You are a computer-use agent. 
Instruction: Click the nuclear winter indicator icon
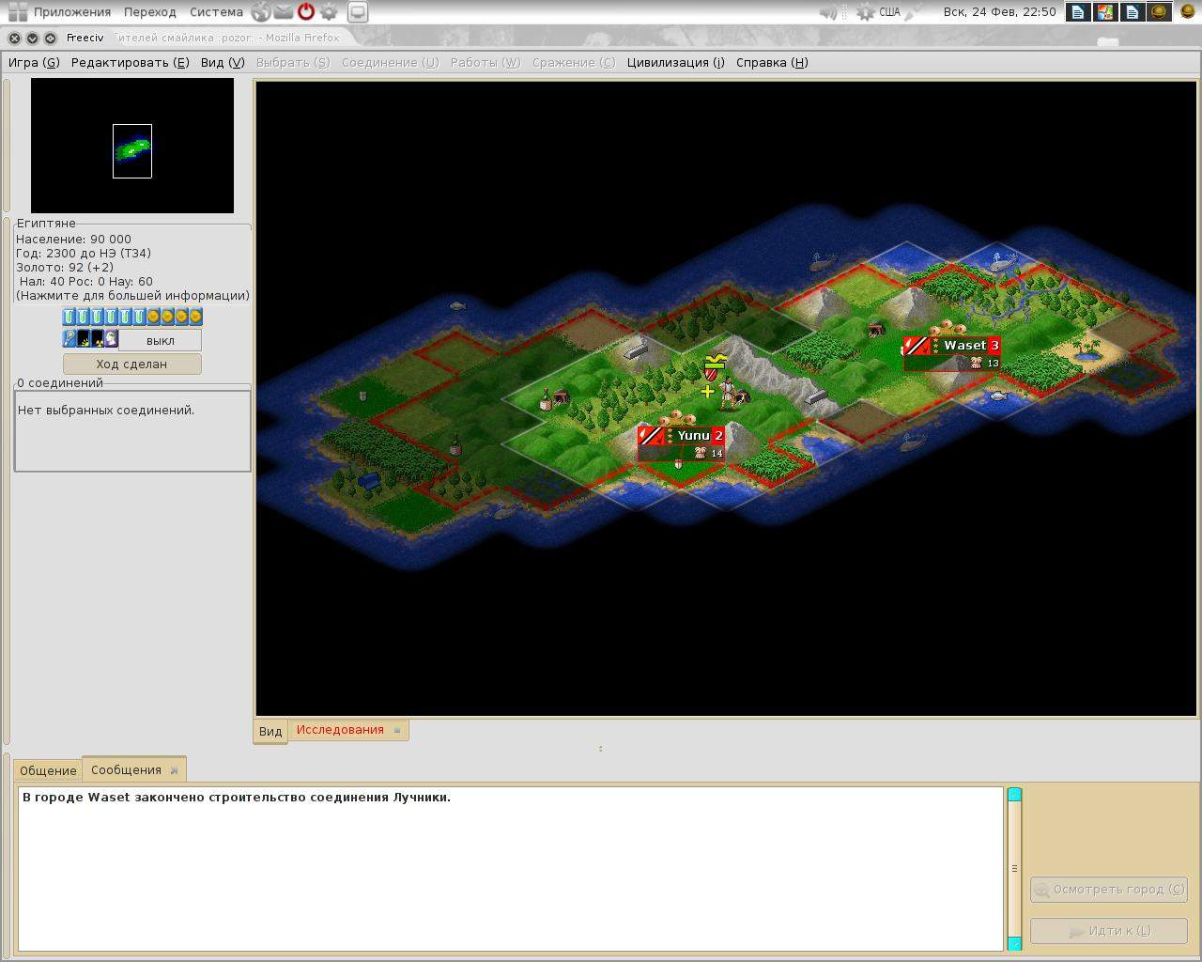click(x=97, y=339)
